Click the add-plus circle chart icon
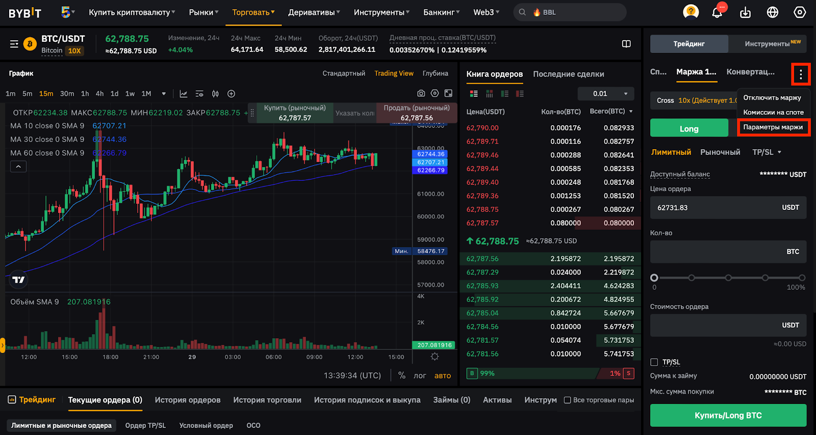Viewport: 816px width, 435px height. click(x=231, y=94)
